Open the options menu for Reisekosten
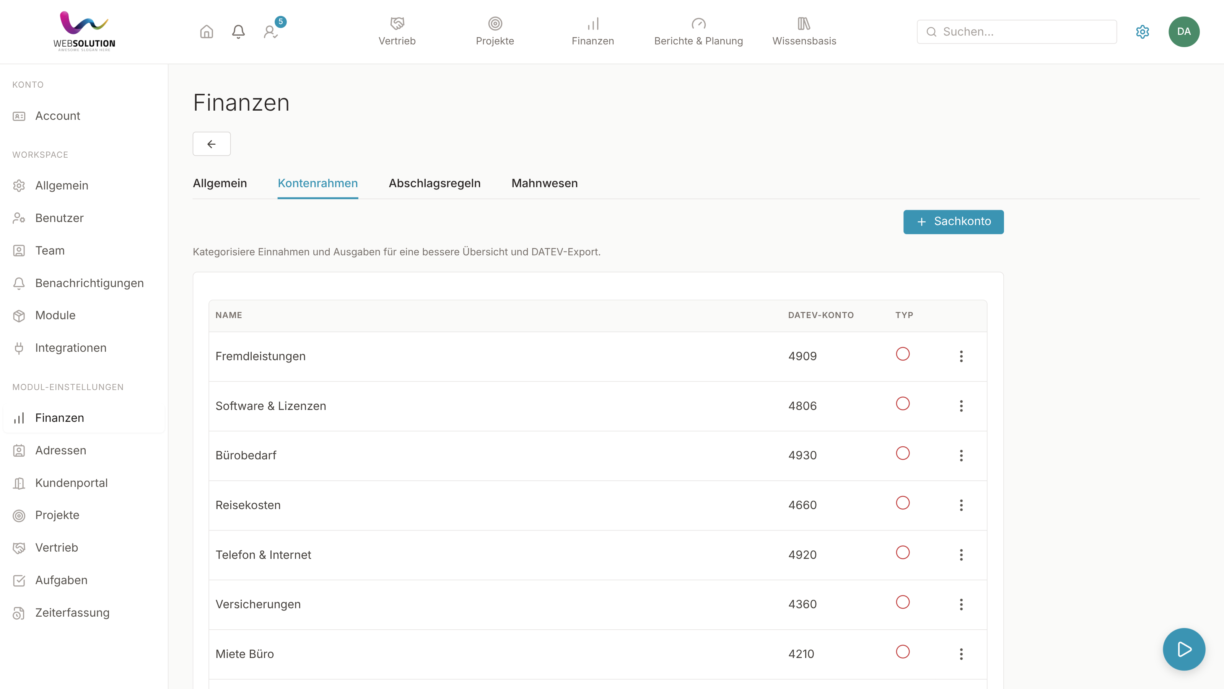The height and width of the screenshot is (689, 1224). coord(961,505)
